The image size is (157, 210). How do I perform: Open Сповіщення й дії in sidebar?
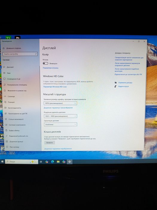(x=12, y=79)
